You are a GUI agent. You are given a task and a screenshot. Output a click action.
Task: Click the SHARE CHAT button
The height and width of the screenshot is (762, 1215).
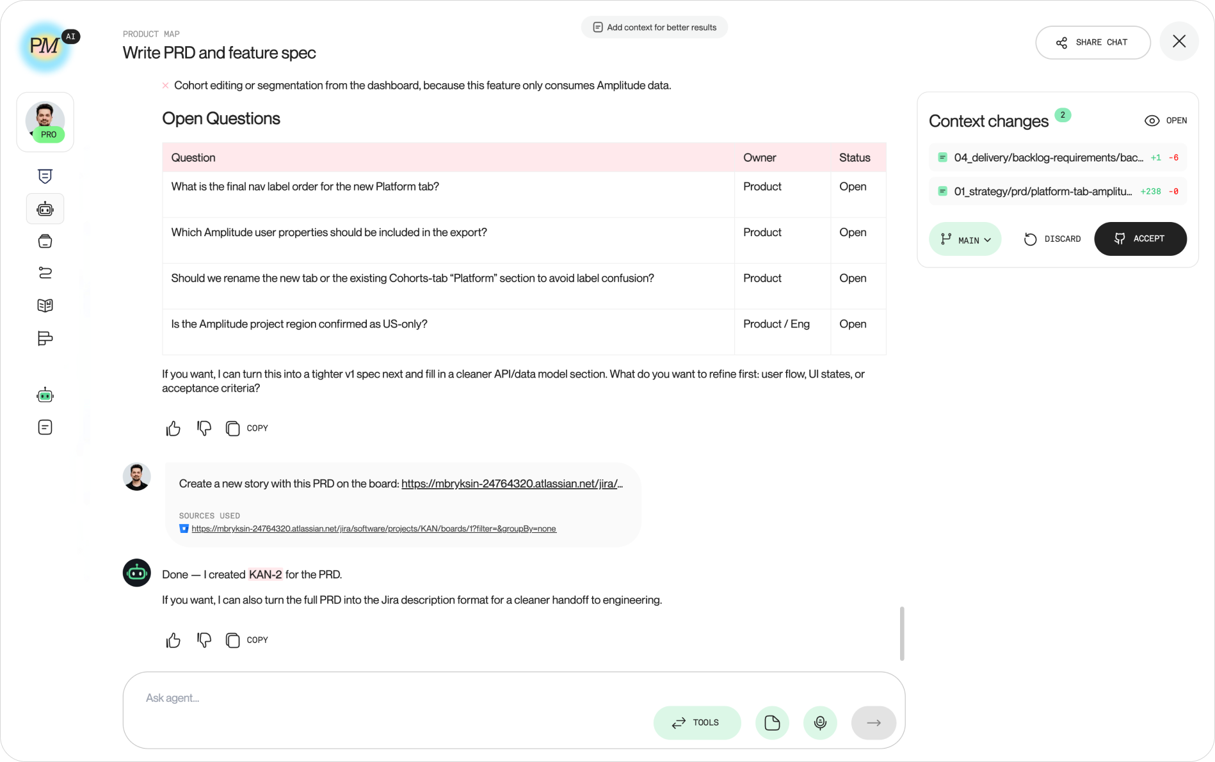1093,42
